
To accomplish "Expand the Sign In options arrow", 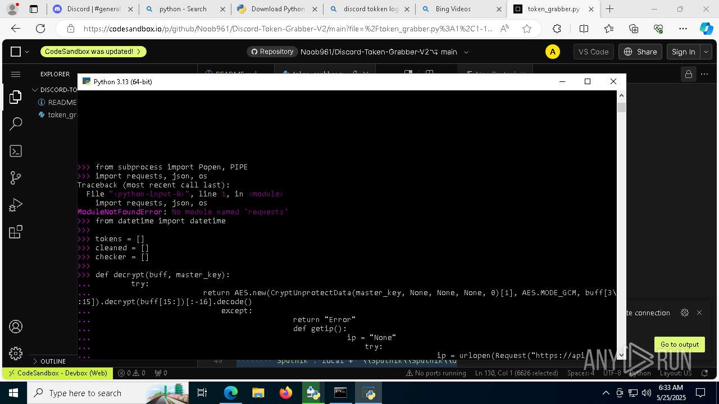I will [x=706, y=52].
